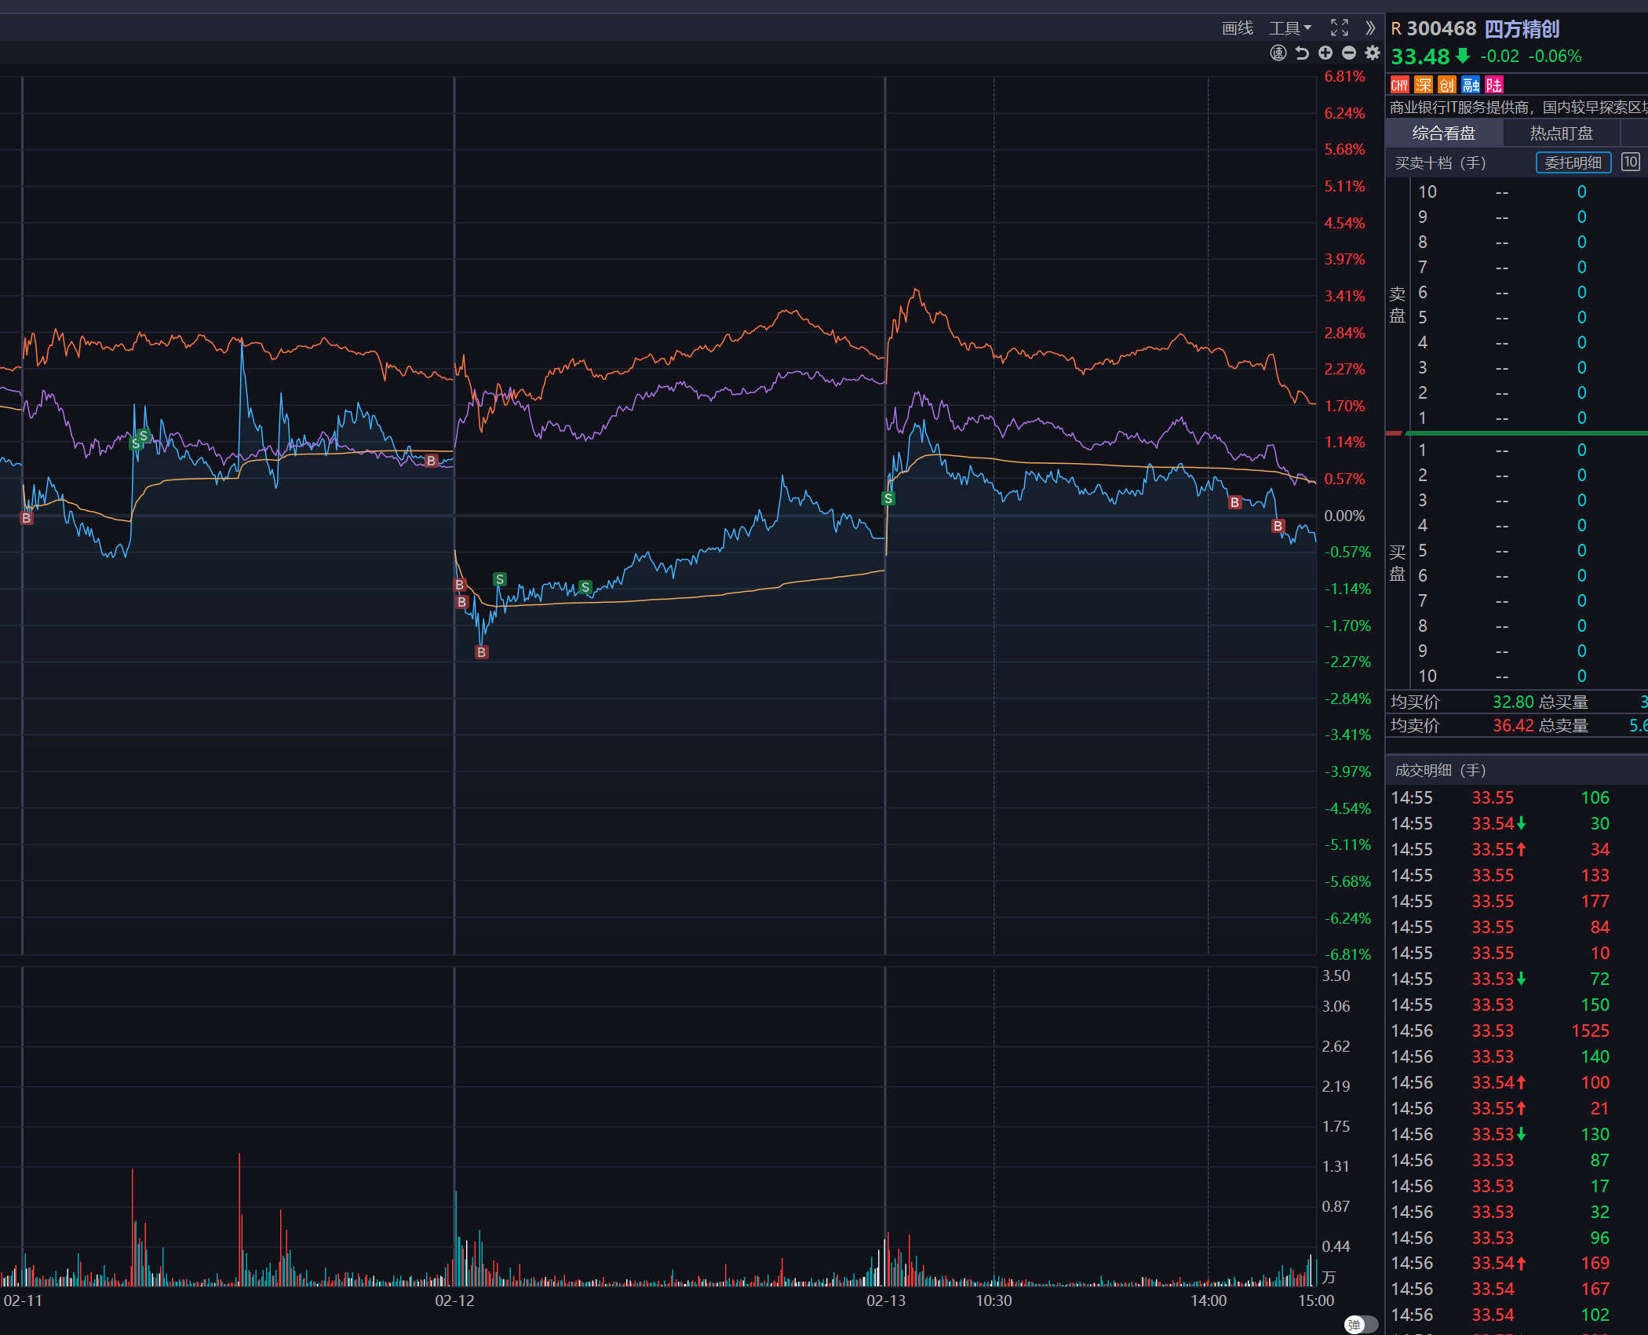1648x1335 pixels.
Task: Zoom in chart with plus icon
Action: (x=1325, y=53)
